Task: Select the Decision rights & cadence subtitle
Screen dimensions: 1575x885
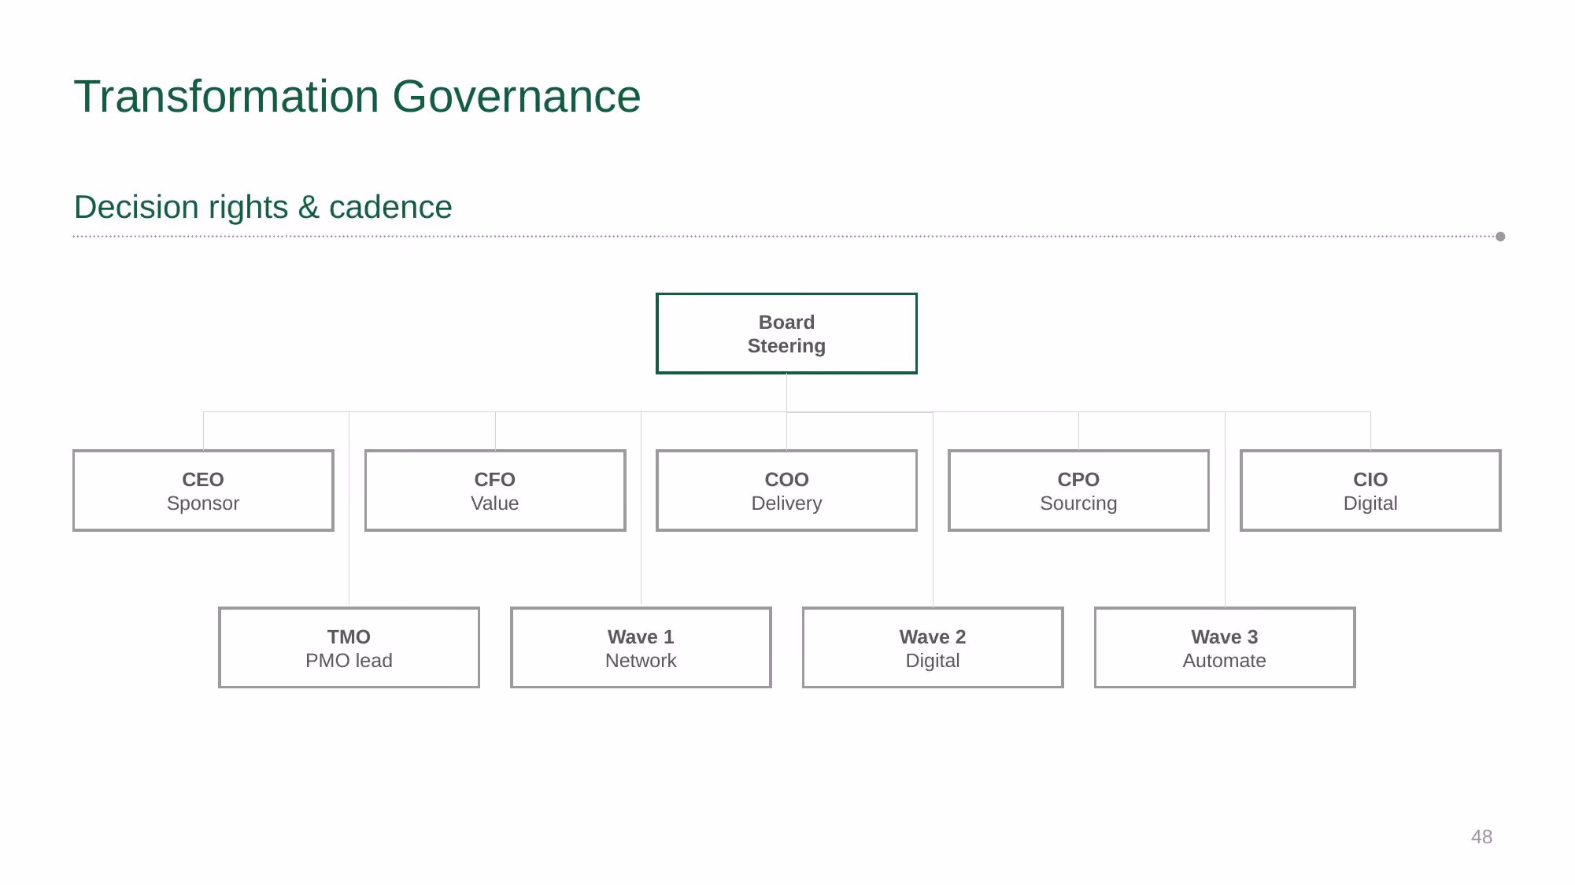Action: tap(263, 208)
